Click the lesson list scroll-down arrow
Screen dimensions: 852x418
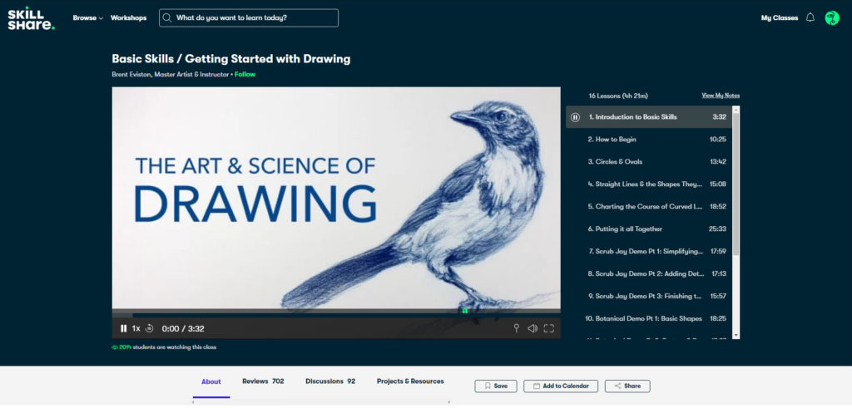pos(736,336)
